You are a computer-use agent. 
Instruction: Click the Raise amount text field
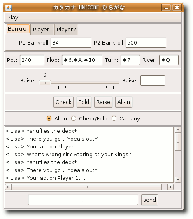[153, 80]
